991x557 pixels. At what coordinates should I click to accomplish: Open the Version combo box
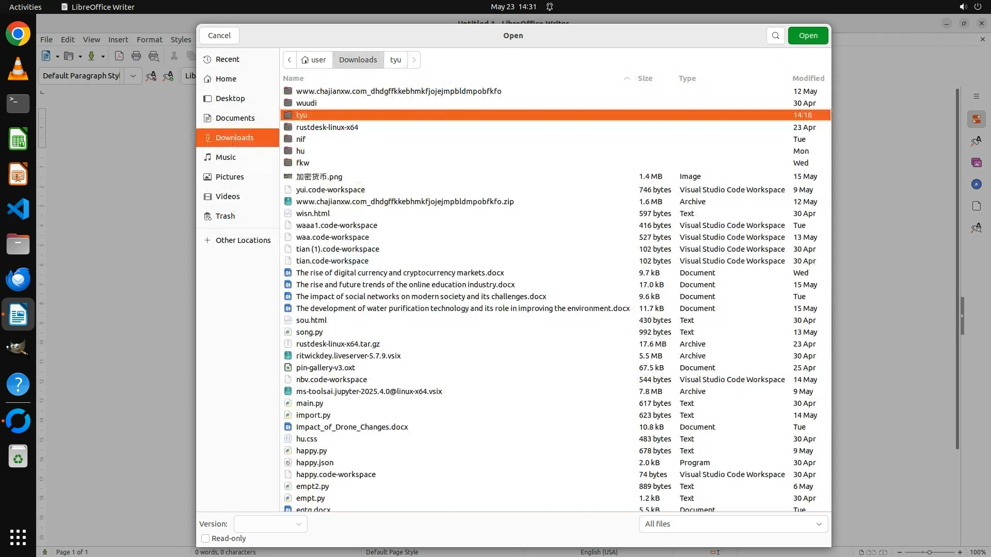click(x=270, y=524)
